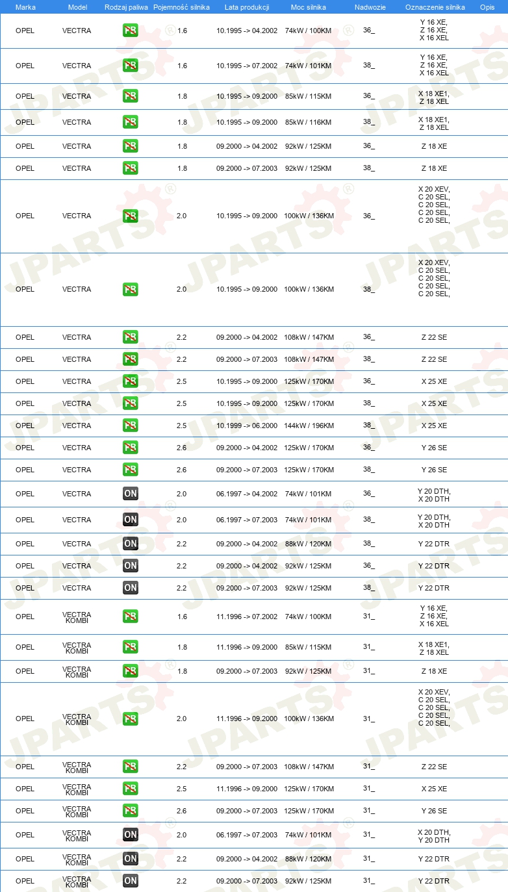Click the PB icon in the Vectra Kombi 1.6 row
508x892 pixels.
131,616
